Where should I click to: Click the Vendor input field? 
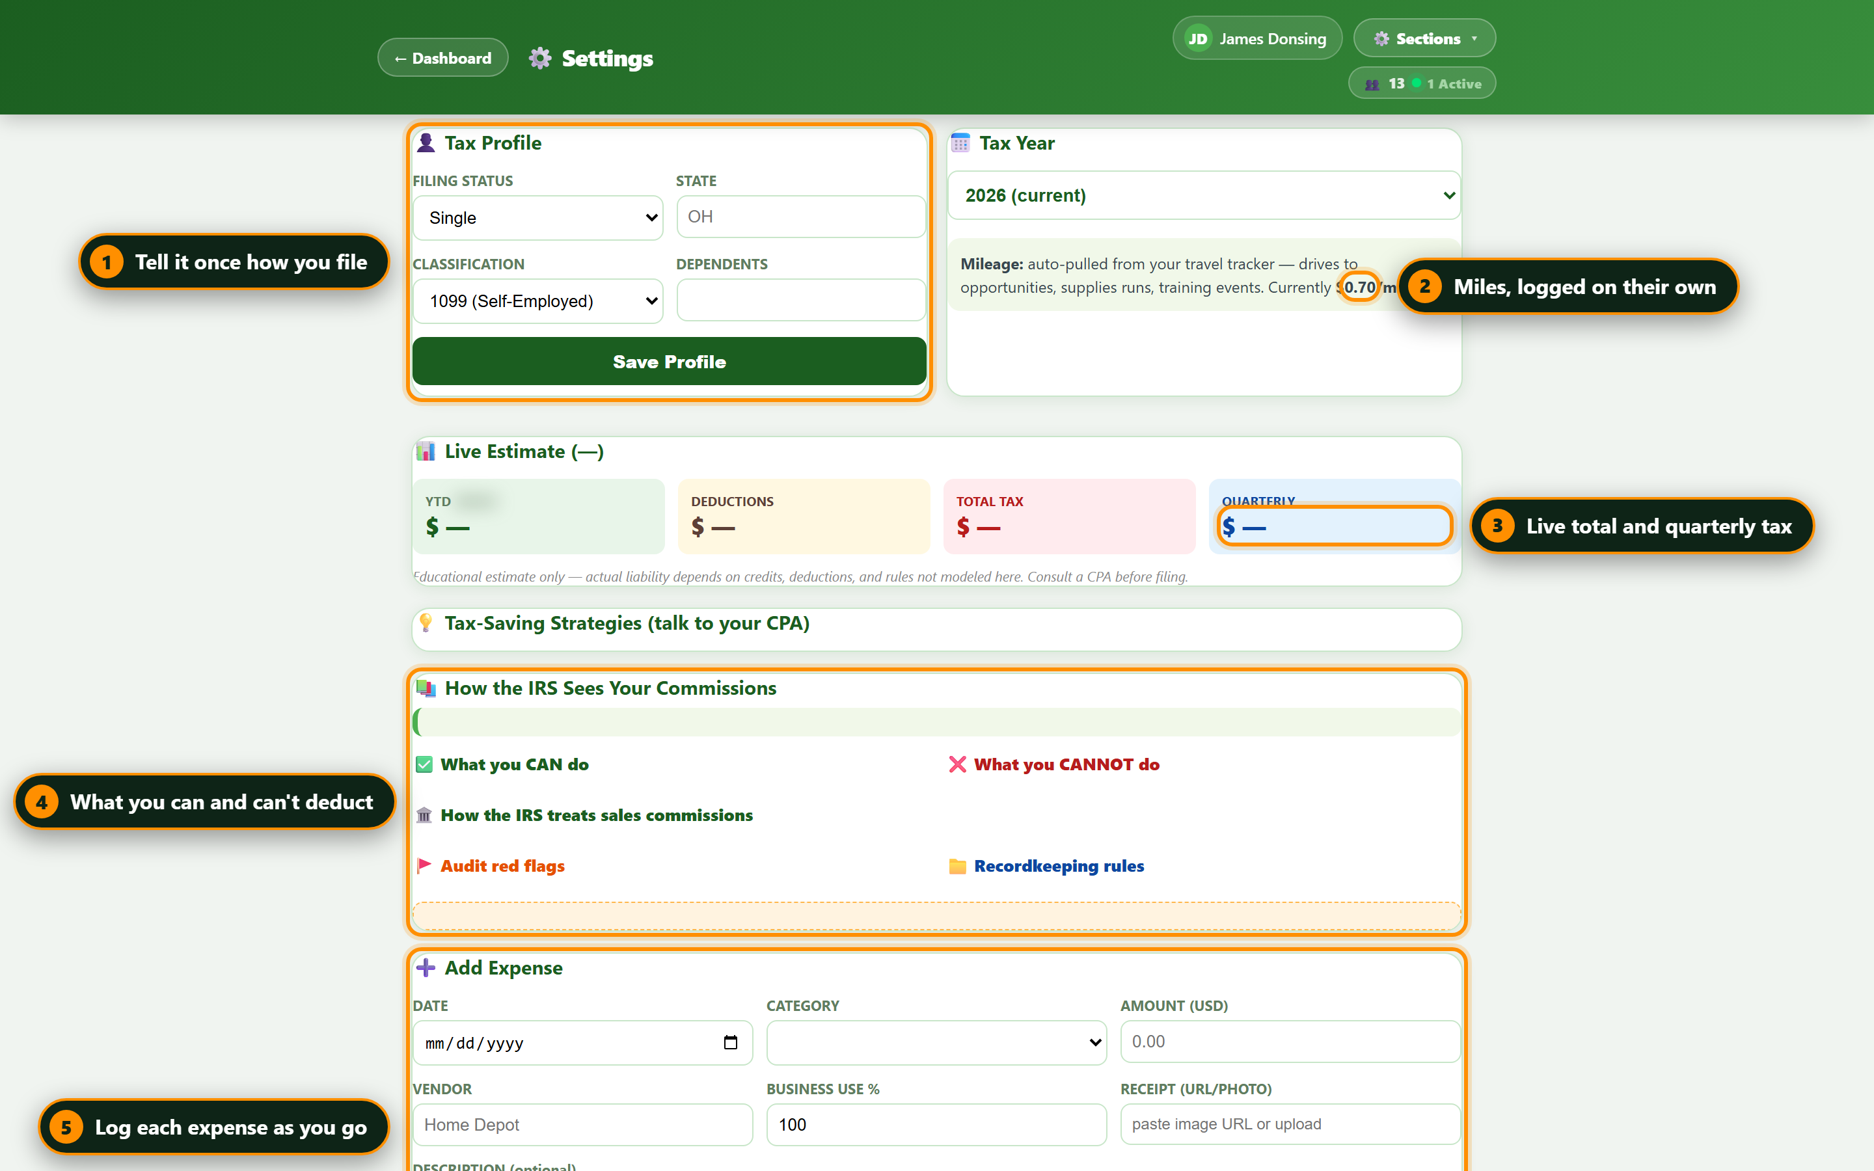coord(582,1125)
